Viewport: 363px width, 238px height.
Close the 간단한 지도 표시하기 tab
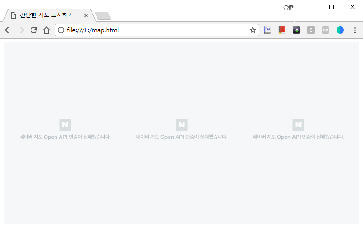pyautogui.click(x=86, y=15)
